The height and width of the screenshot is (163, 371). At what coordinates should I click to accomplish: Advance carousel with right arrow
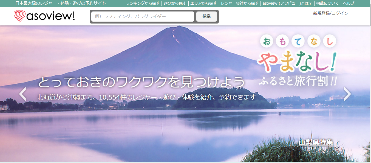(x=347, y=94)
